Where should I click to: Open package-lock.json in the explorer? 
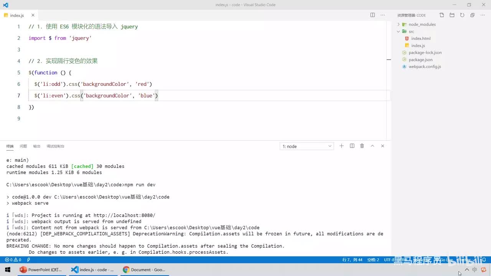425,53
